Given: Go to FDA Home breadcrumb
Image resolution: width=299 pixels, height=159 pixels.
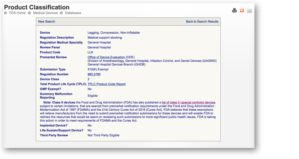Looking at the screenshot, I should coord(17,13).
